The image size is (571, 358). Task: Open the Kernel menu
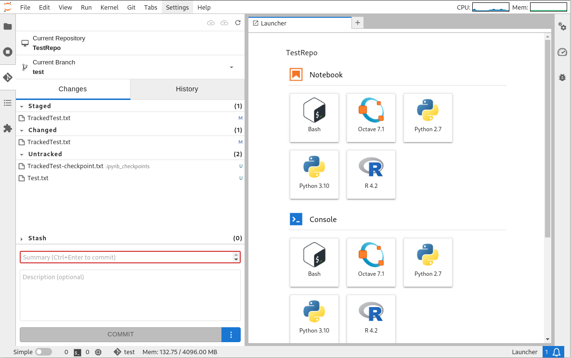pyautogui.click(x=109, y=7)
